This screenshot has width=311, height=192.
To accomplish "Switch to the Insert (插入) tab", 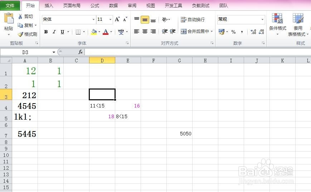I will click(49, 6).
